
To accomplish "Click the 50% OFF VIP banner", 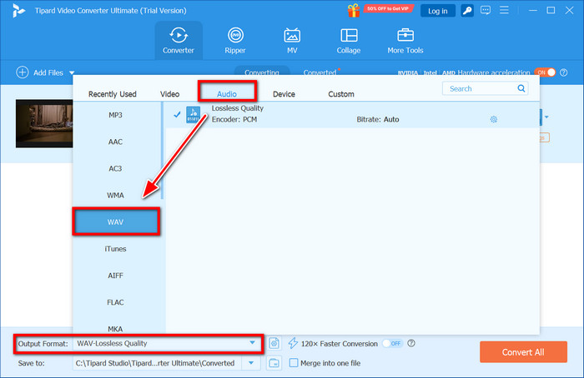I will (x=388, y=8).
